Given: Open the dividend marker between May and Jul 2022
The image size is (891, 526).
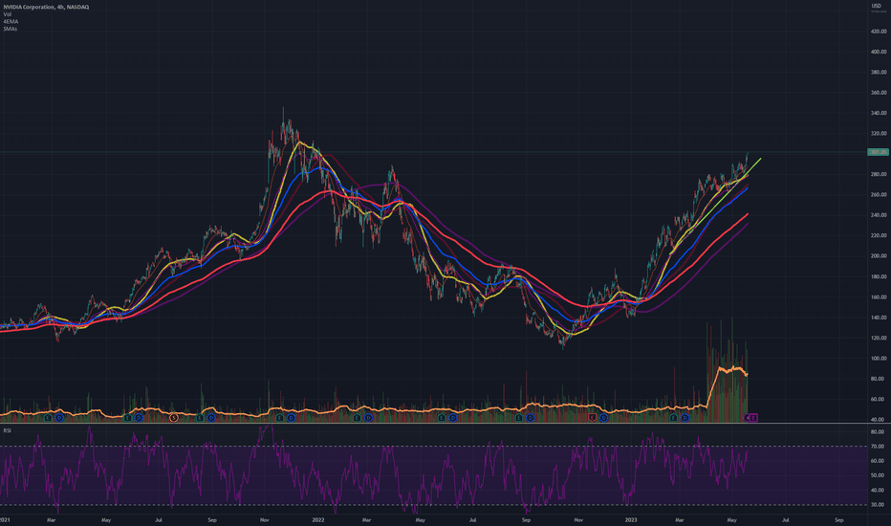Looking at the screenshot, I should point(453,418).
